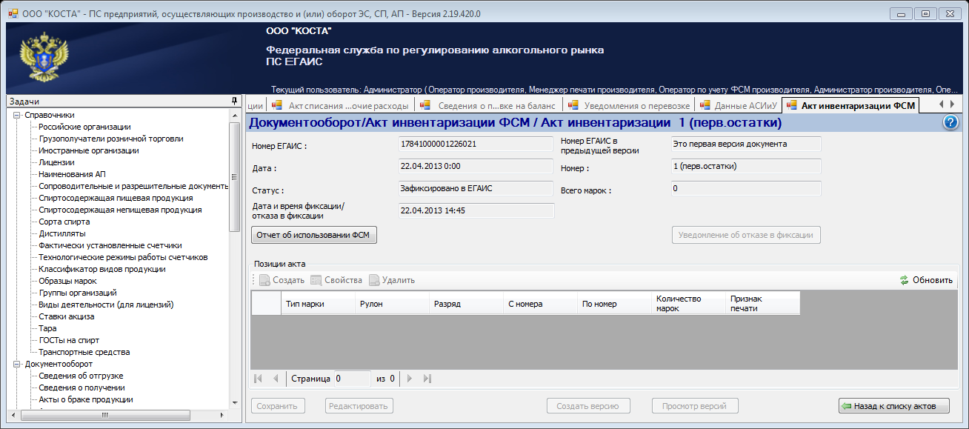Open Спиртосодержащая непищевая продукция

[121, 210]
